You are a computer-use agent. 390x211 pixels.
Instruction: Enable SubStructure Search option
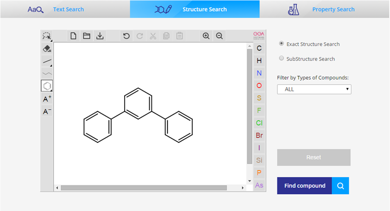point(281,59)
